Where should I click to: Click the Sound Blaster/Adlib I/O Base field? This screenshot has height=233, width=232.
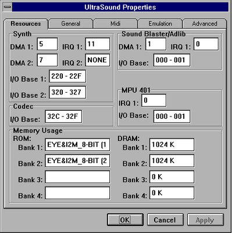point(172,60)
